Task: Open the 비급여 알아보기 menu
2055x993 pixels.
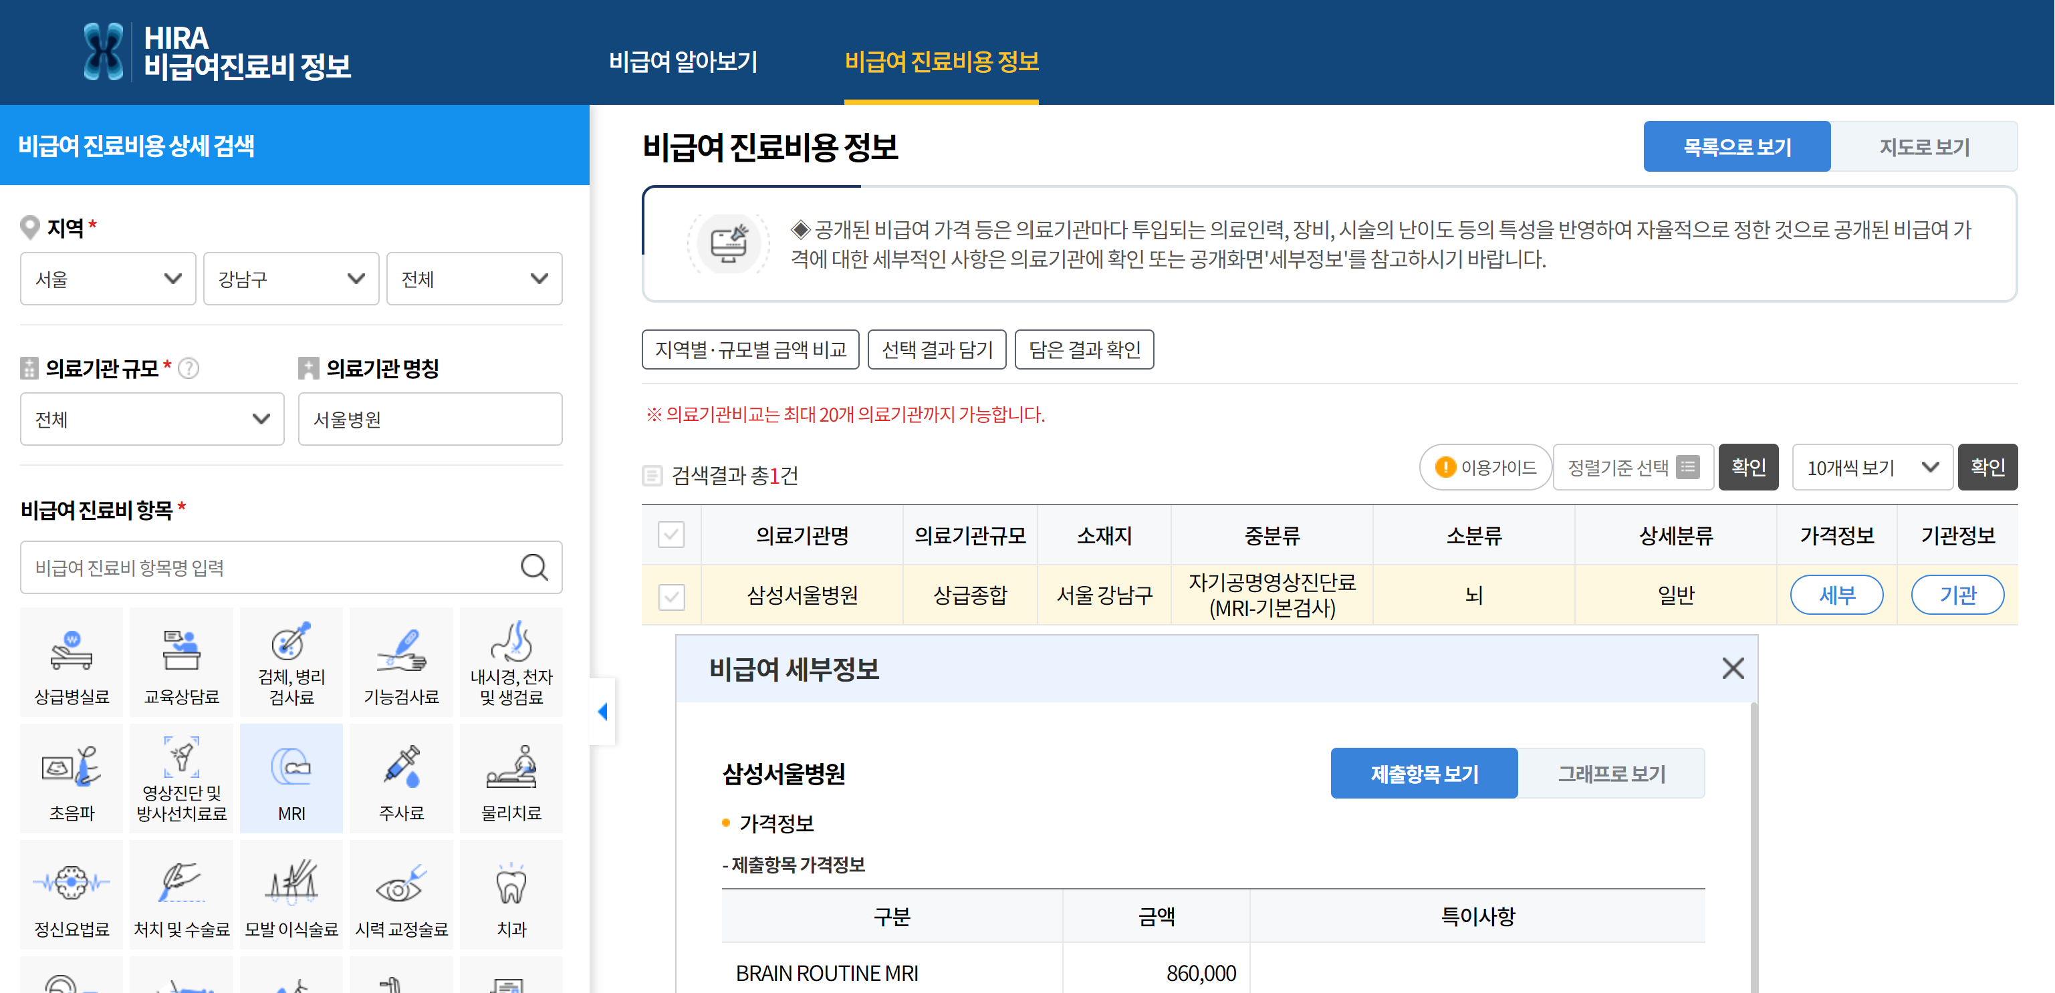Action: (x=683, y=61)
